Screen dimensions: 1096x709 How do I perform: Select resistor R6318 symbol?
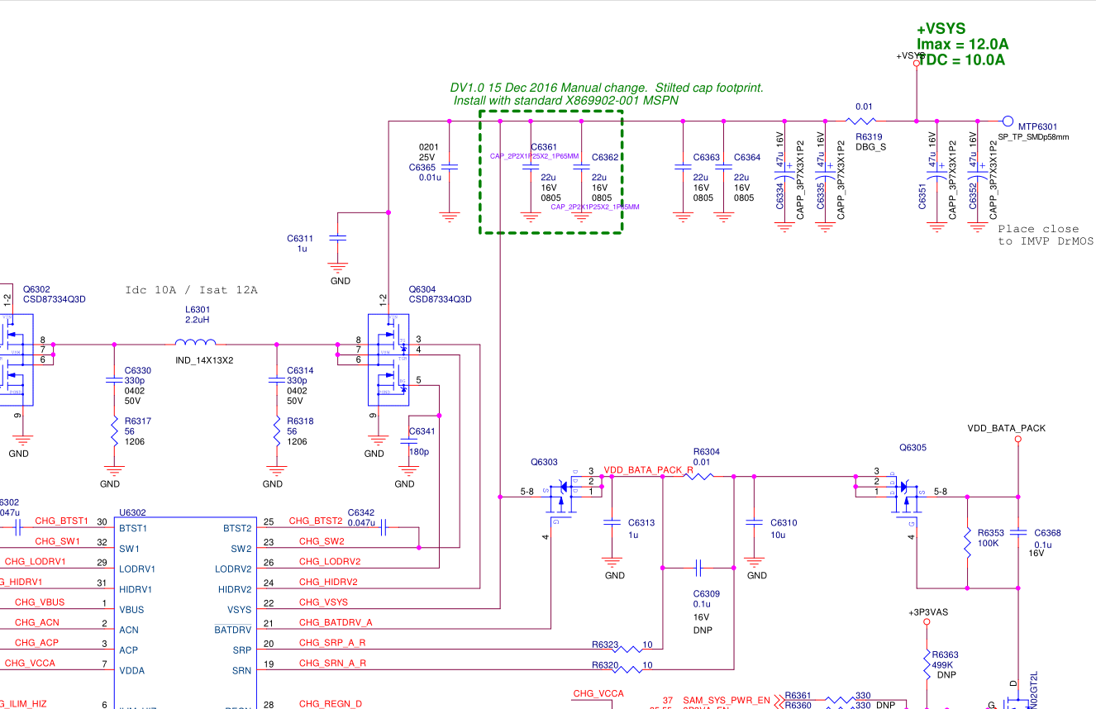(x=277, y=433)
